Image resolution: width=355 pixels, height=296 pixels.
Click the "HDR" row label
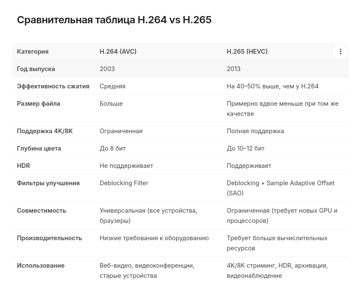click(x=23, y=166)
